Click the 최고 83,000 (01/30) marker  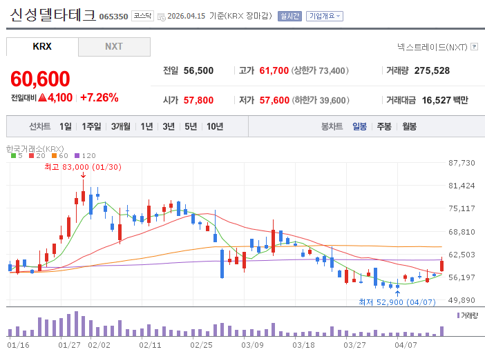83,167
